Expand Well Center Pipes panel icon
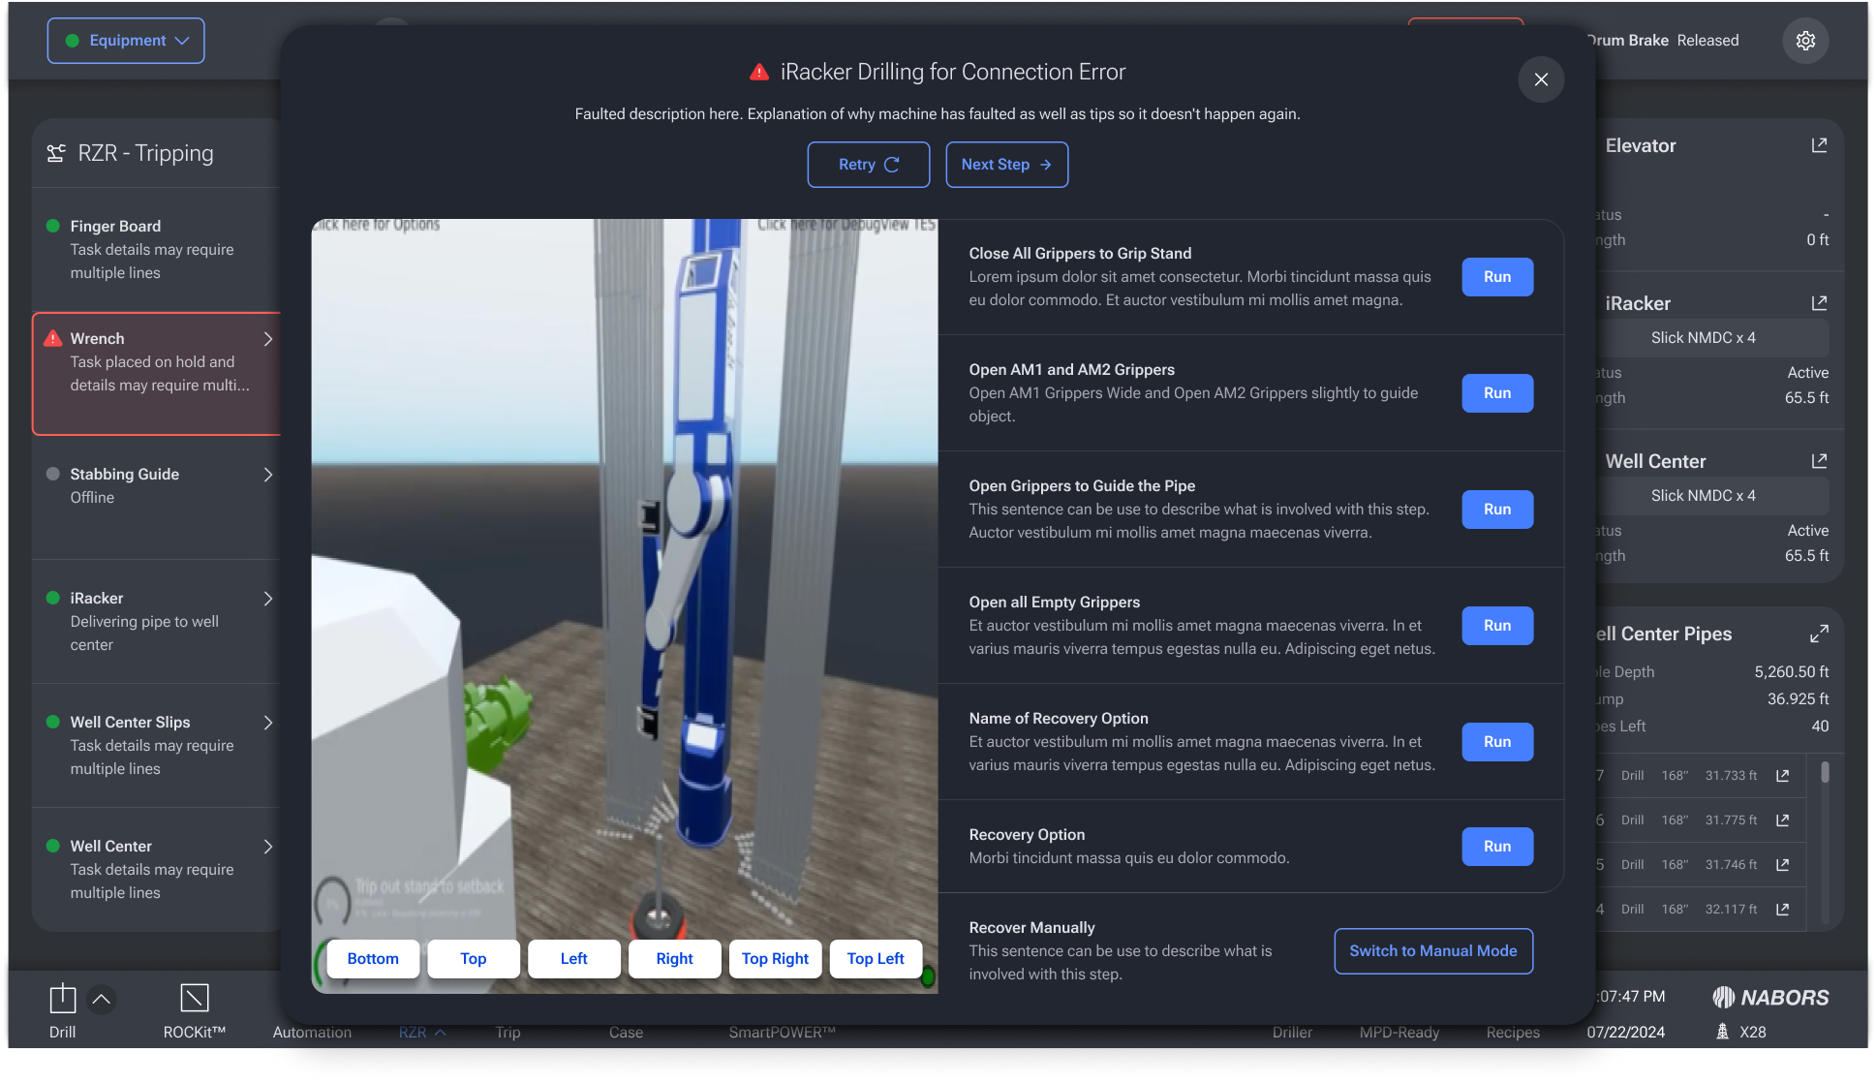 (x=1819, y=634)
